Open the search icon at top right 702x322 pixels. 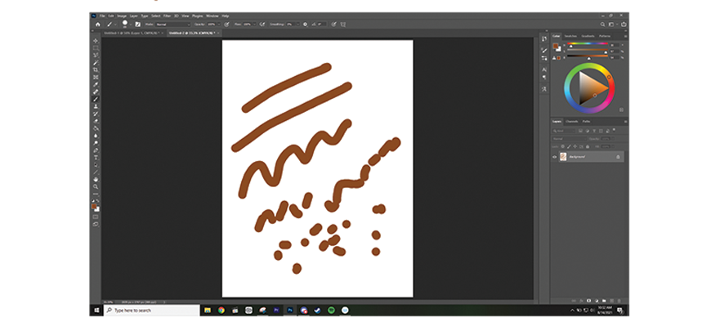point(602,25)
